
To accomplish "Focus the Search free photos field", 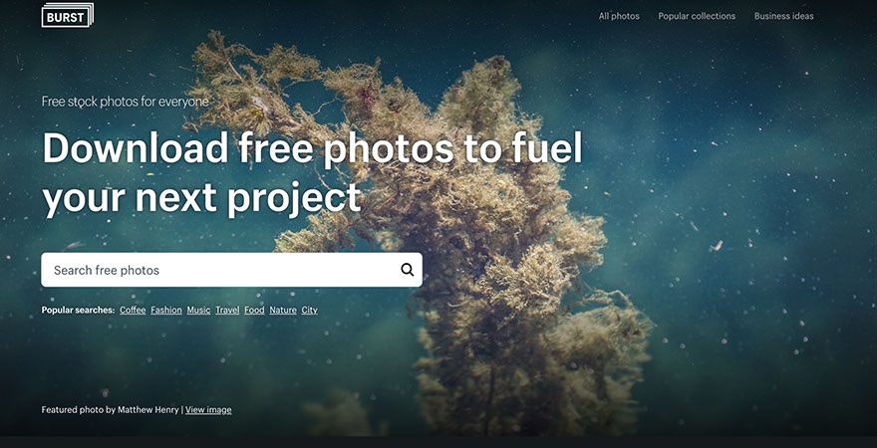I will [x=231, y=270].
